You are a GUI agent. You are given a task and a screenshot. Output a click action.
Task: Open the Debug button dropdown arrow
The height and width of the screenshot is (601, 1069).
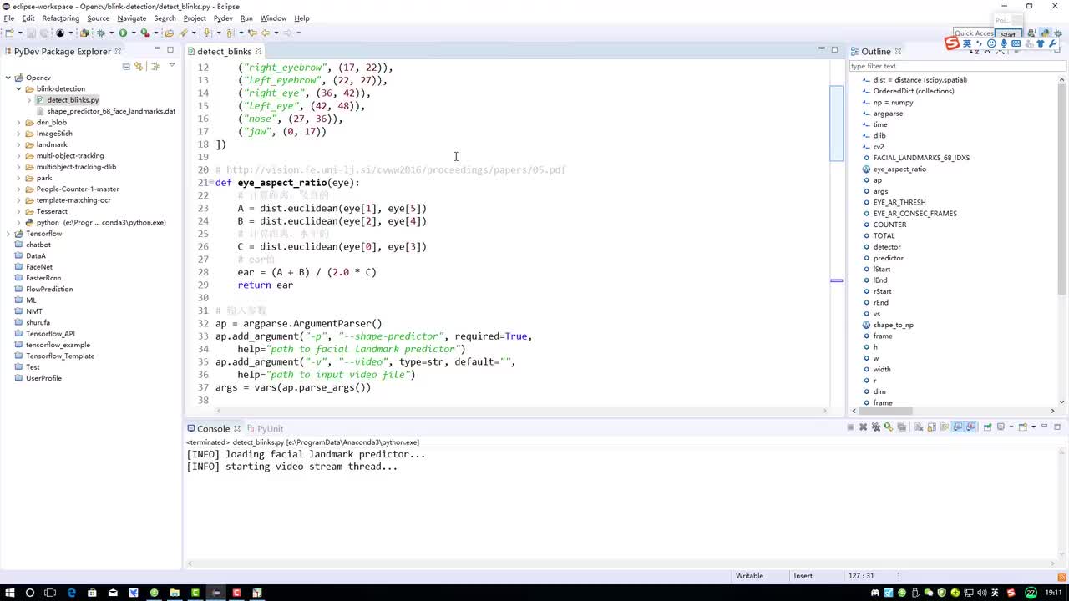[x=109, y=33]
